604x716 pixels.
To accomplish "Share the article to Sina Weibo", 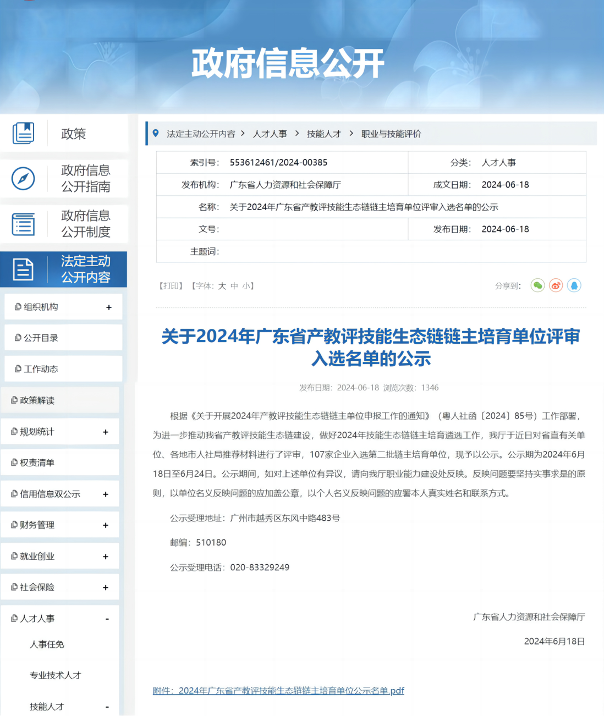I will [x=556, y=285].
